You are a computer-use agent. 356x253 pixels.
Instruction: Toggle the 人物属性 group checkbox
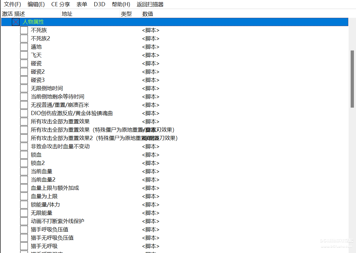tap(16, 22)
